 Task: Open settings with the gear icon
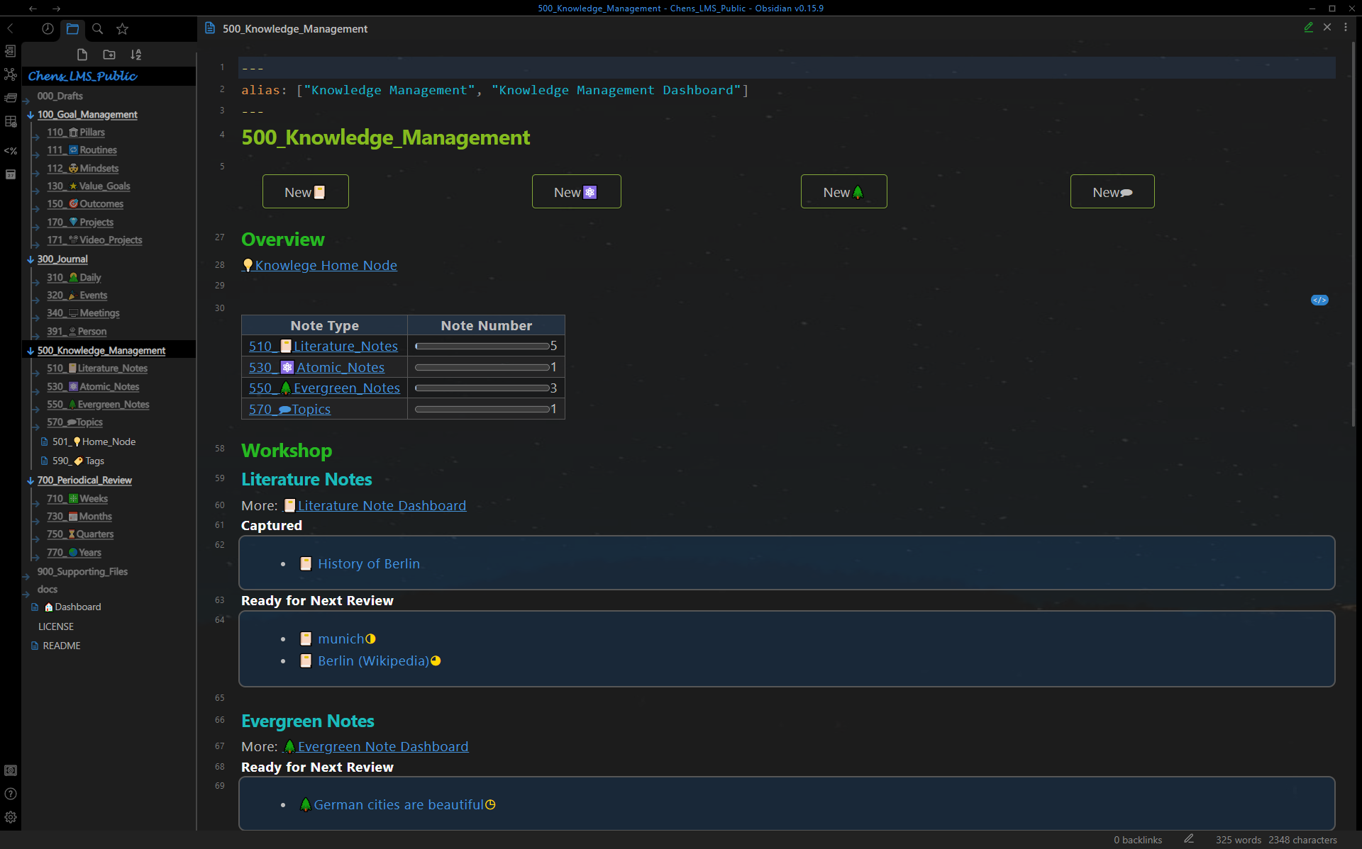pos(11,817)
